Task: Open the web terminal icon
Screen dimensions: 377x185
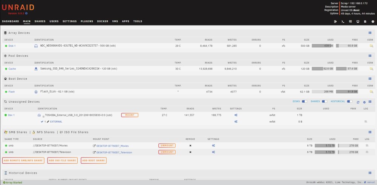Action: [343, 21]
